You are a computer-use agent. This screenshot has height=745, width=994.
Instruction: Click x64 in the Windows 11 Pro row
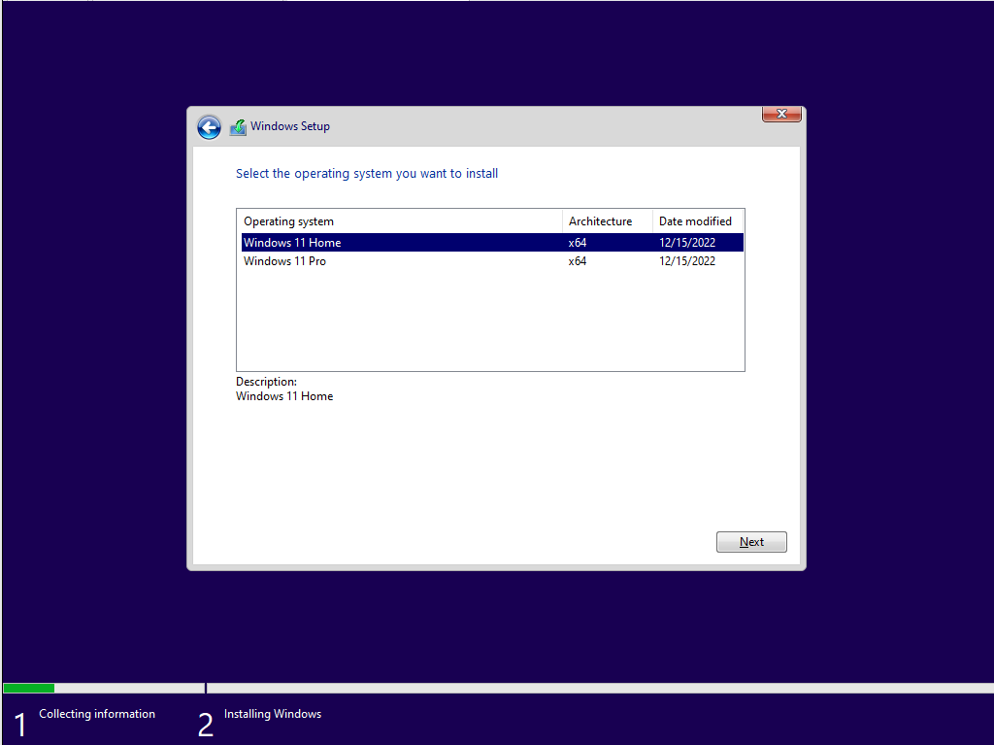tap(577, 261)
